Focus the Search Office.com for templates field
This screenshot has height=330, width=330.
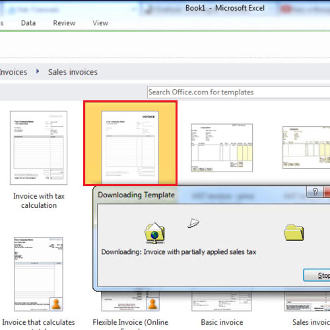pyautogui.click(x=238, y=92)
